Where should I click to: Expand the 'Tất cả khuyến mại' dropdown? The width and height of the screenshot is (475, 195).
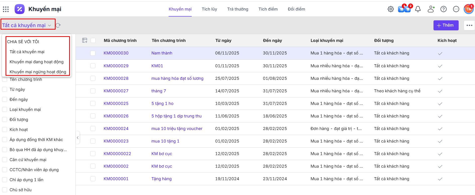[x=27, y=25]
